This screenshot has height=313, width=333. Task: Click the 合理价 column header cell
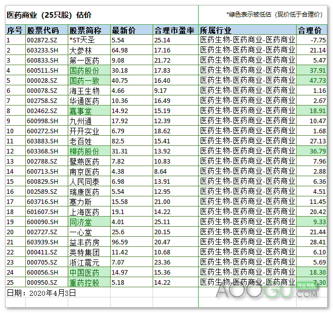pyautogui.click(x=311, y=30)
